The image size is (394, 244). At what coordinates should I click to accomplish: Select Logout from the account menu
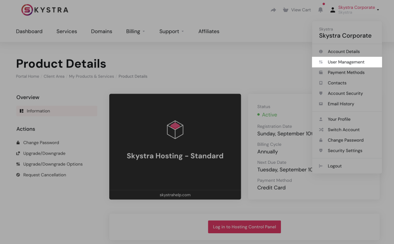334,166
